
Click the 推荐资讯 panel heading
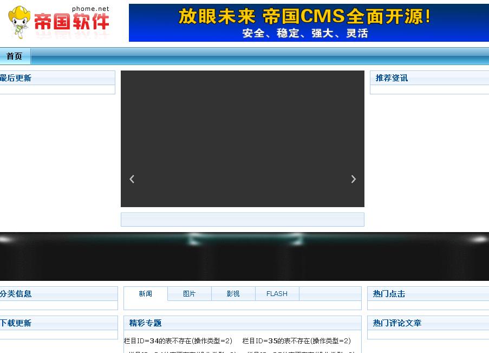click(x=392, y=78)
